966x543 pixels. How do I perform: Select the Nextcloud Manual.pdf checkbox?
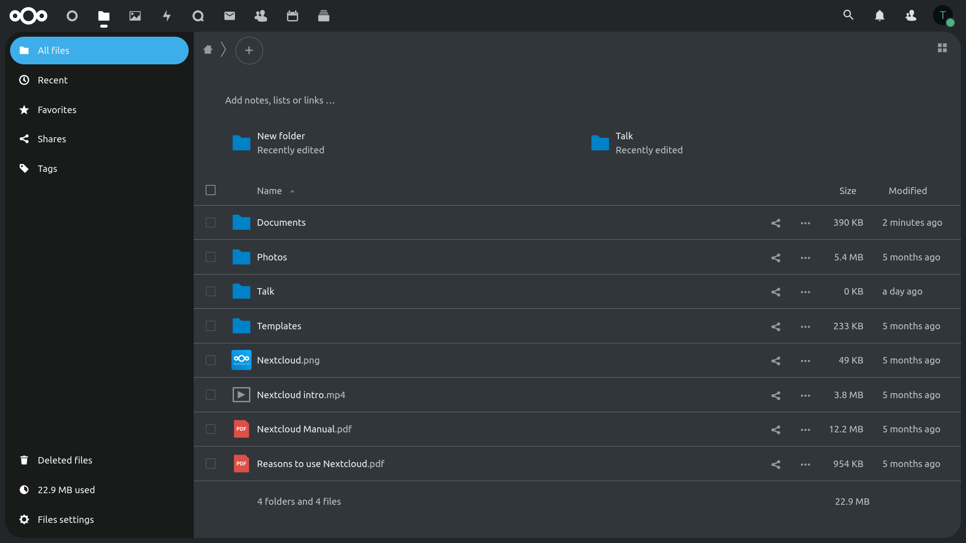tap(210, 429)
